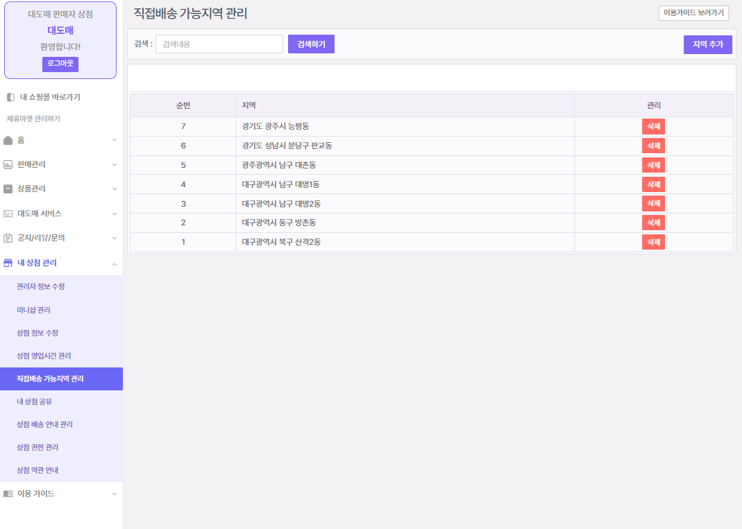This screenshot has width=742, height=529.
Task: Focus the 검색내용 search input field
Action: [x=219, y=44]
